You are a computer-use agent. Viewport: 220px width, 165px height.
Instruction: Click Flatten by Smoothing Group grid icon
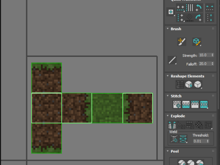point(190,125)
